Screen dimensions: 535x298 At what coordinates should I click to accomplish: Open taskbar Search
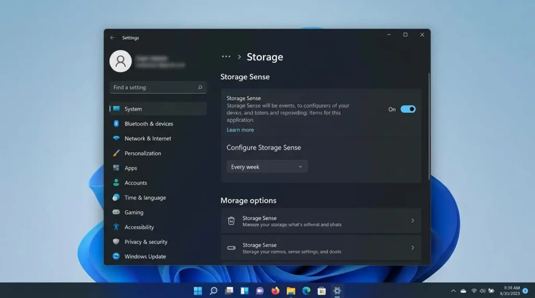coord(214,291)
